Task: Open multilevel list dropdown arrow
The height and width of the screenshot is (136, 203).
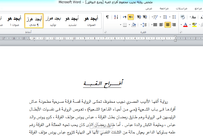Action: 152,17
